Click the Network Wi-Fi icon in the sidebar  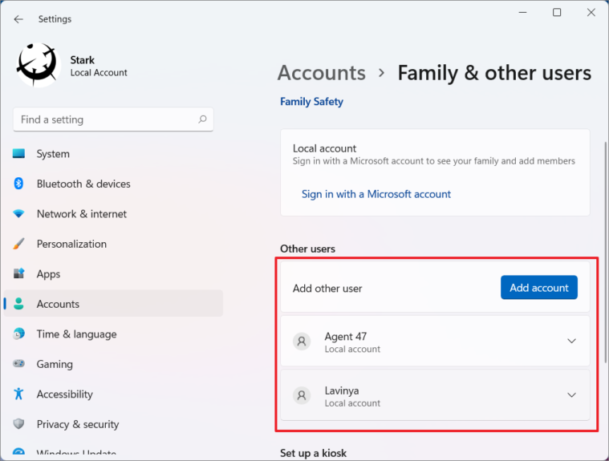pos(18,213)
